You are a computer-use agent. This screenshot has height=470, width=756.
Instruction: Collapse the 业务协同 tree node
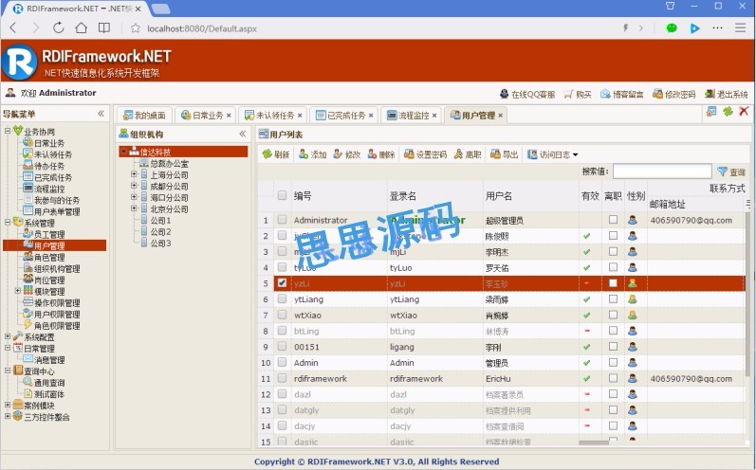(x=8, y=131)
